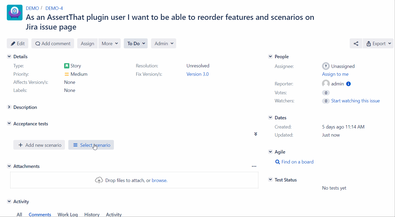
Task: Click the Unassigned avatar icon
Action: tap(326, 66)
